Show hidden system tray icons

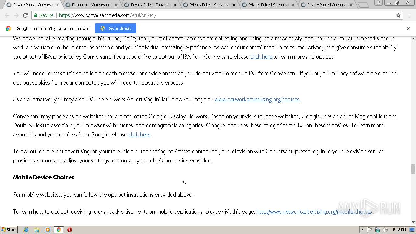point(362,230)
